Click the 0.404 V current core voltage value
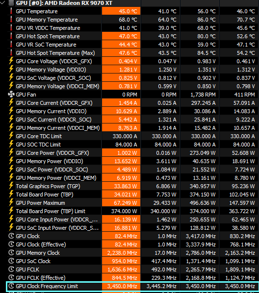The width and height of the screenshot is (259, 293). 128,61
